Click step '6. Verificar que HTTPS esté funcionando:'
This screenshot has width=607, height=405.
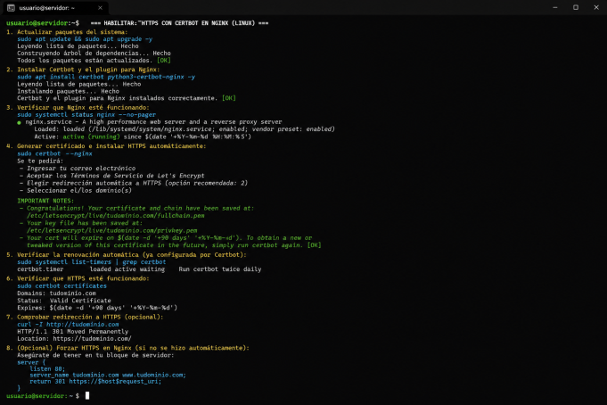[x=78, y=278]
